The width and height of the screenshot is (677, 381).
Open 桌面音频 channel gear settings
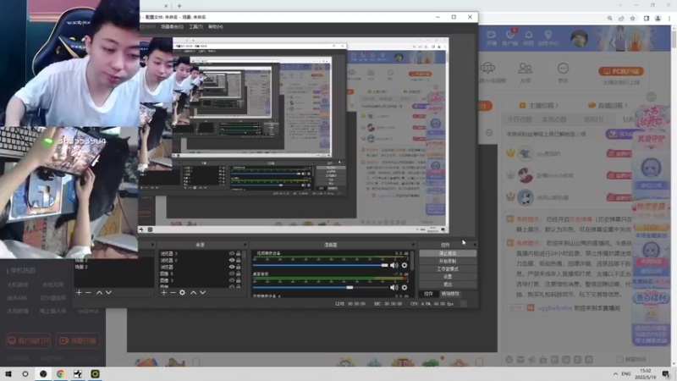(x=405, y=287)
